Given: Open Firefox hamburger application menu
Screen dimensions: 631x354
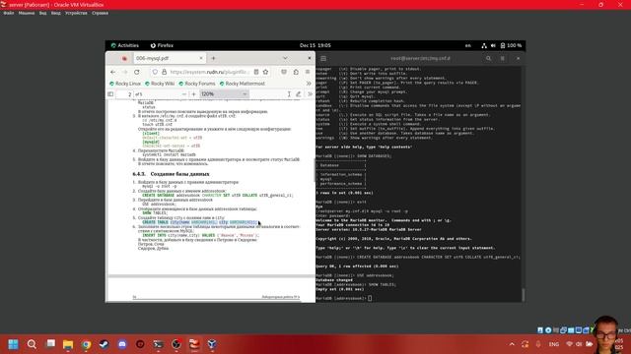Looking at the screenshot, I should pyautogui.click(x=308, y=72).
